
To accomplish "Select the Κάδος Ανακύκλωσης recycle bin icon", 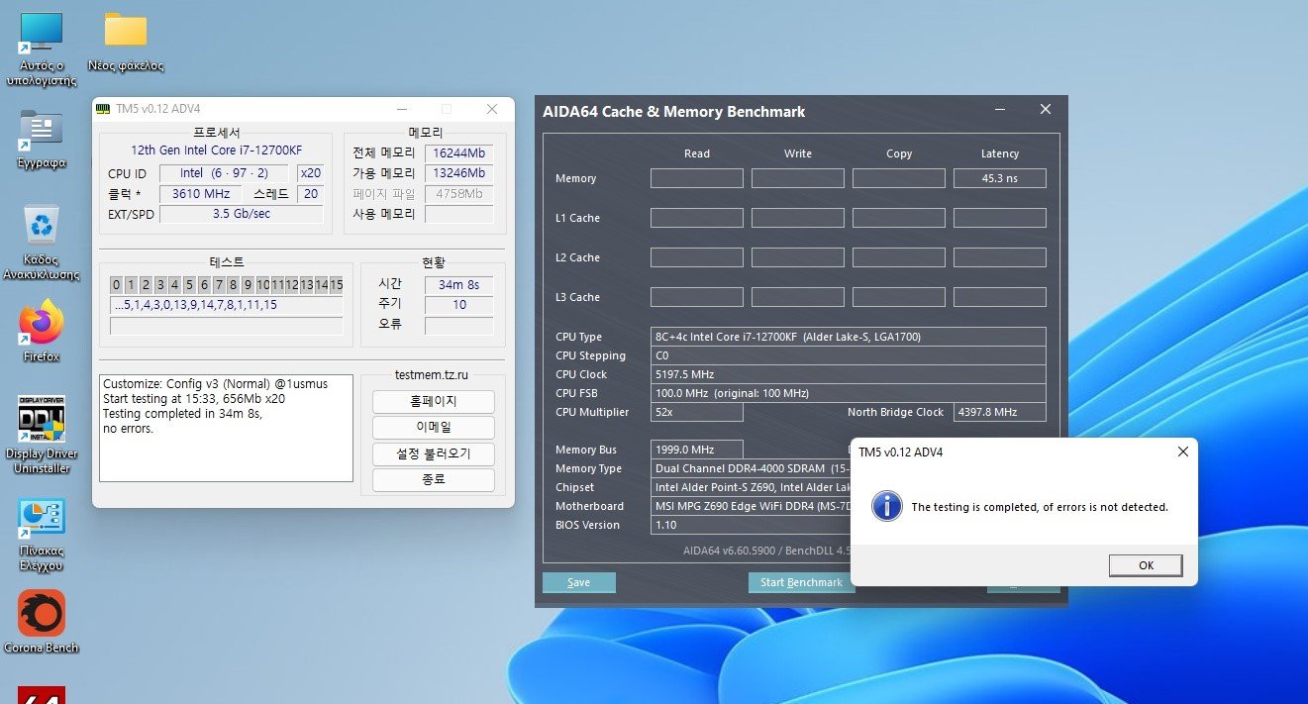I will click(42, 243).
